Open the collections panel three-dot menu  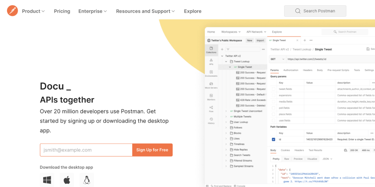pyautogui.click(x=263, y=50)
